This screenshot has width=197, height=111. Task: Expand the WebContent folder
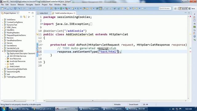(x=6, y=67)
